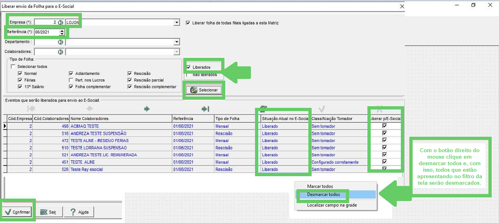Close the Liberar envio da Folha dialog

(x=402, y=7)
